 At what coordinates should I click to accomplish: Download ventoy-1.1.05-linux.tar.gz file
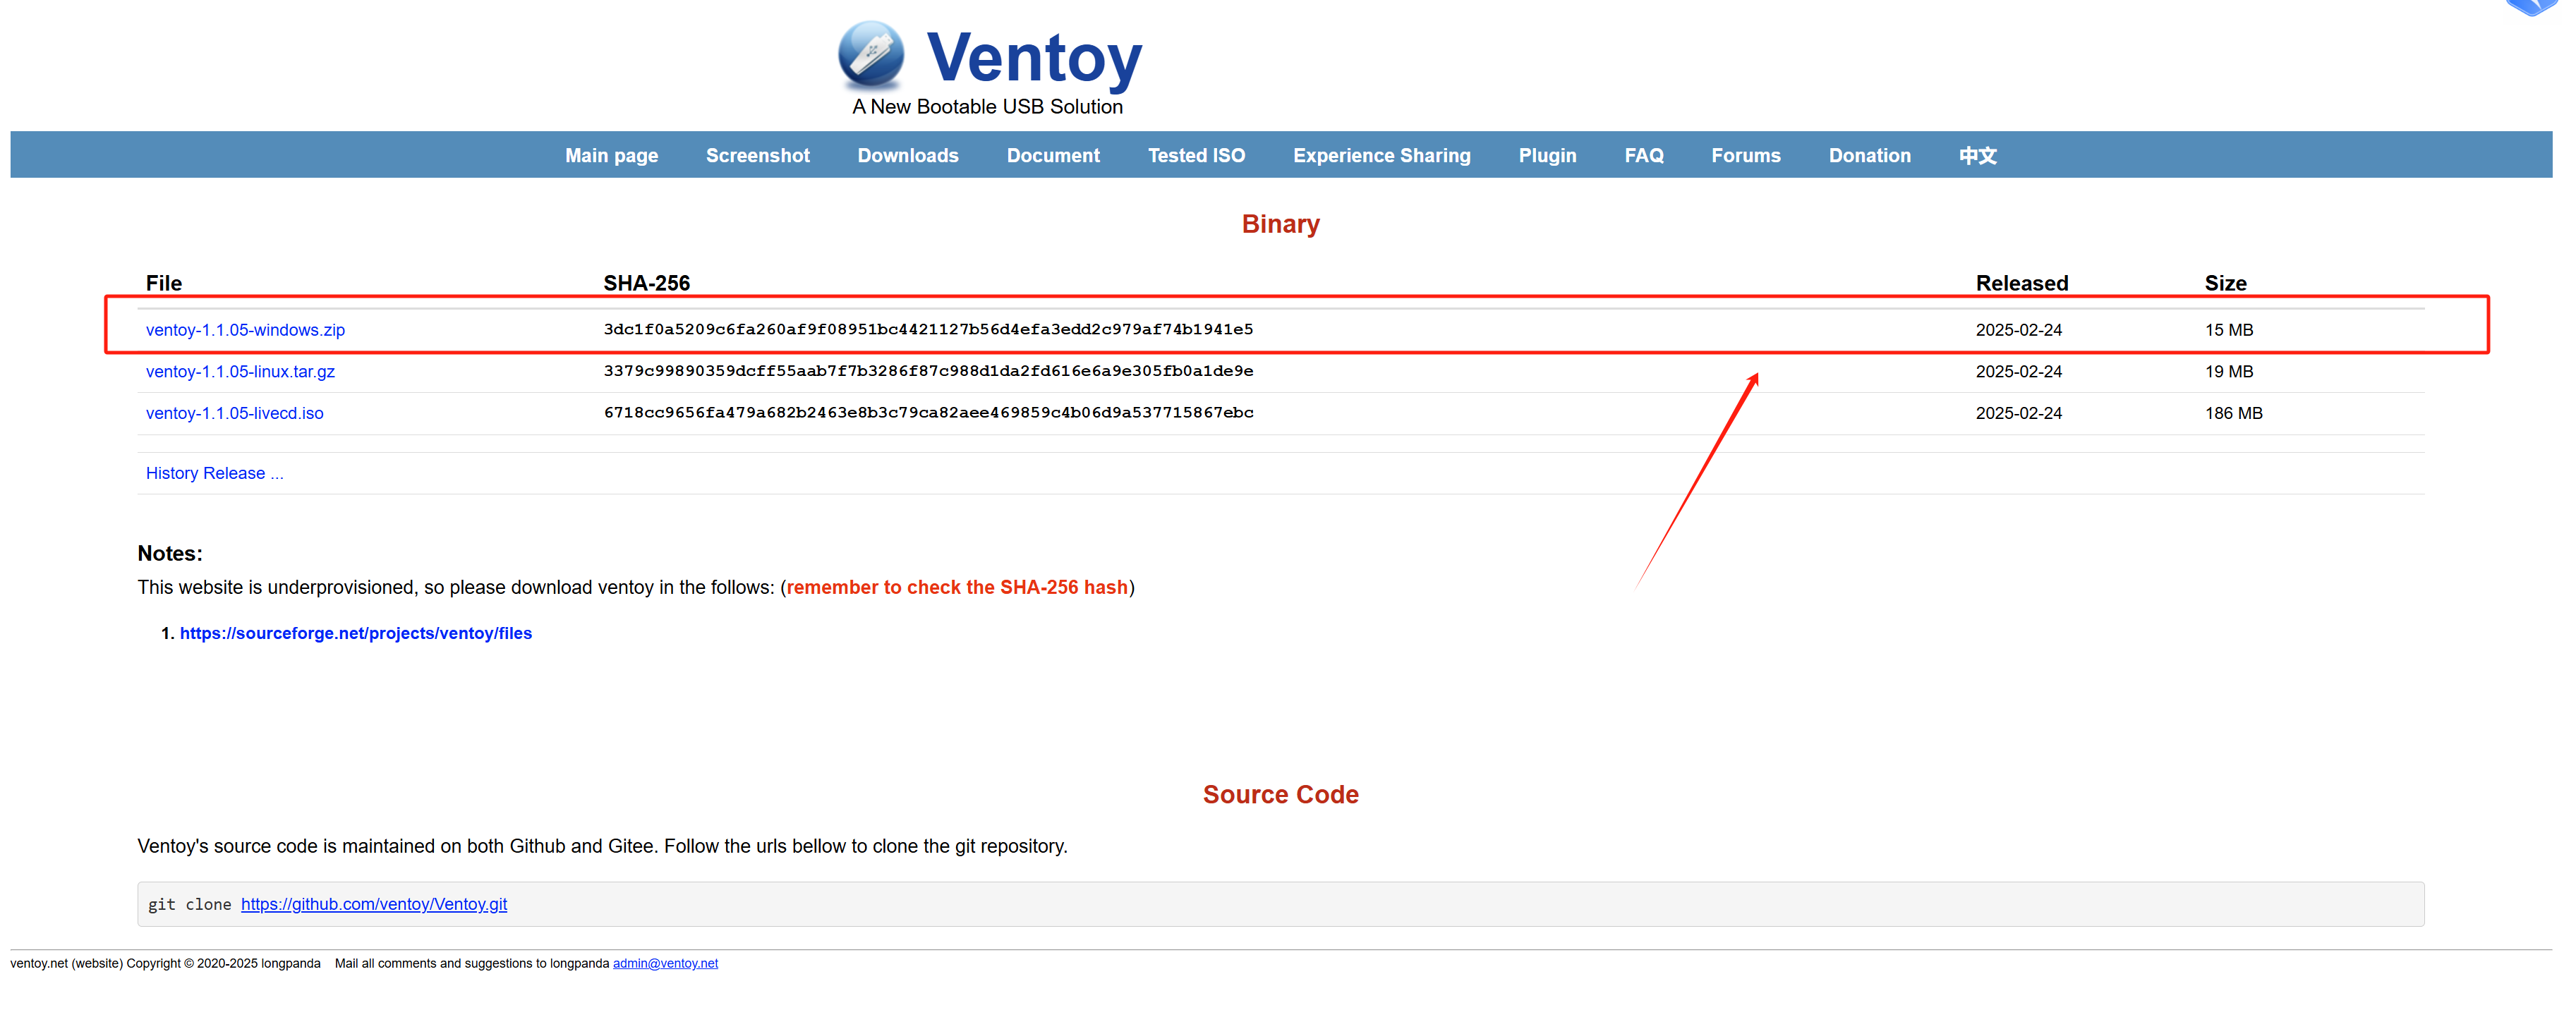point(240,372)
